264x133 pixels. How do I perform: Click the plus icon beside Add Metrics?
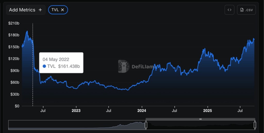point(40,10)
